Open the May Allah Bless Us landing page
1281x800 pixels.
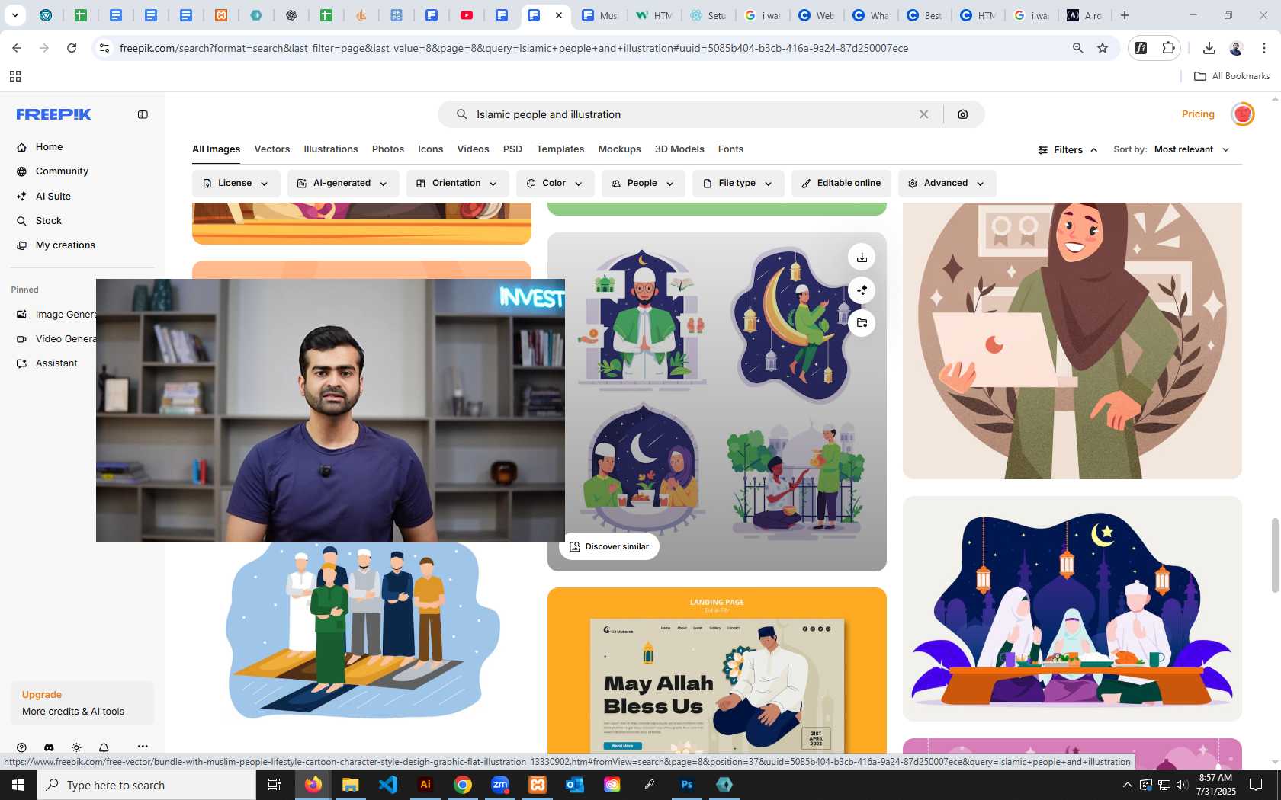click(717, 670)
